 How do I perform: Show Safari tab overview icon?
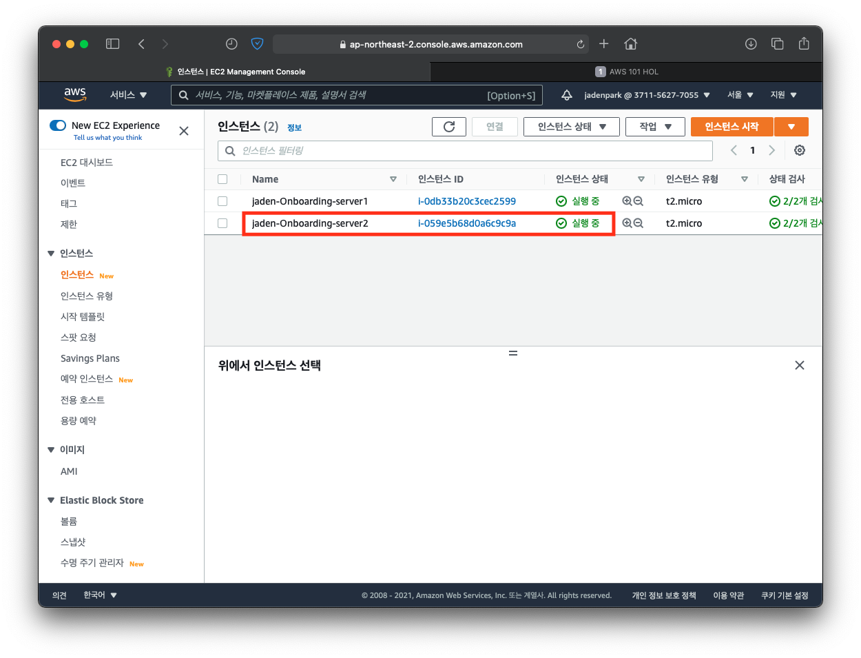point(778,44)
